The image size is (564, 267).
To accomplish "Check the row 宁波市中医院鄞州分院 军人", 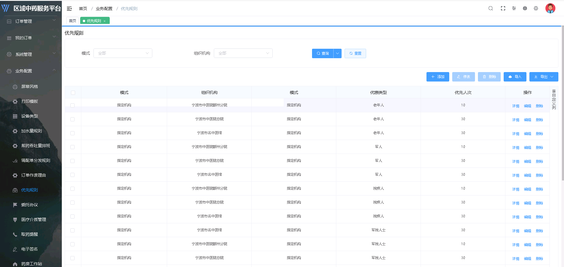I will 72,147.
